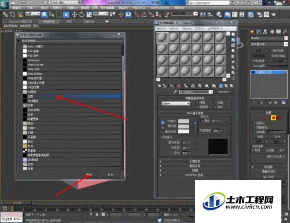Select Vertex sub-object level icon
290x223 pixels.
click(257, 118)
